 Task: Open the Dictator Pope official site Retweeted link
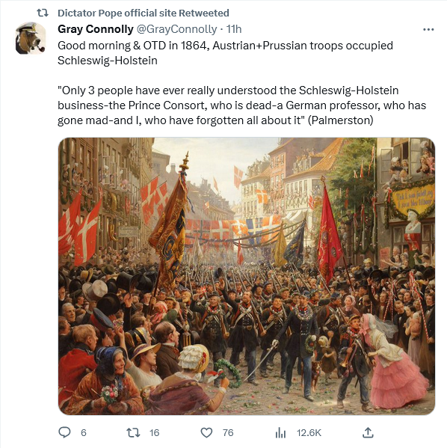point(144,13)
